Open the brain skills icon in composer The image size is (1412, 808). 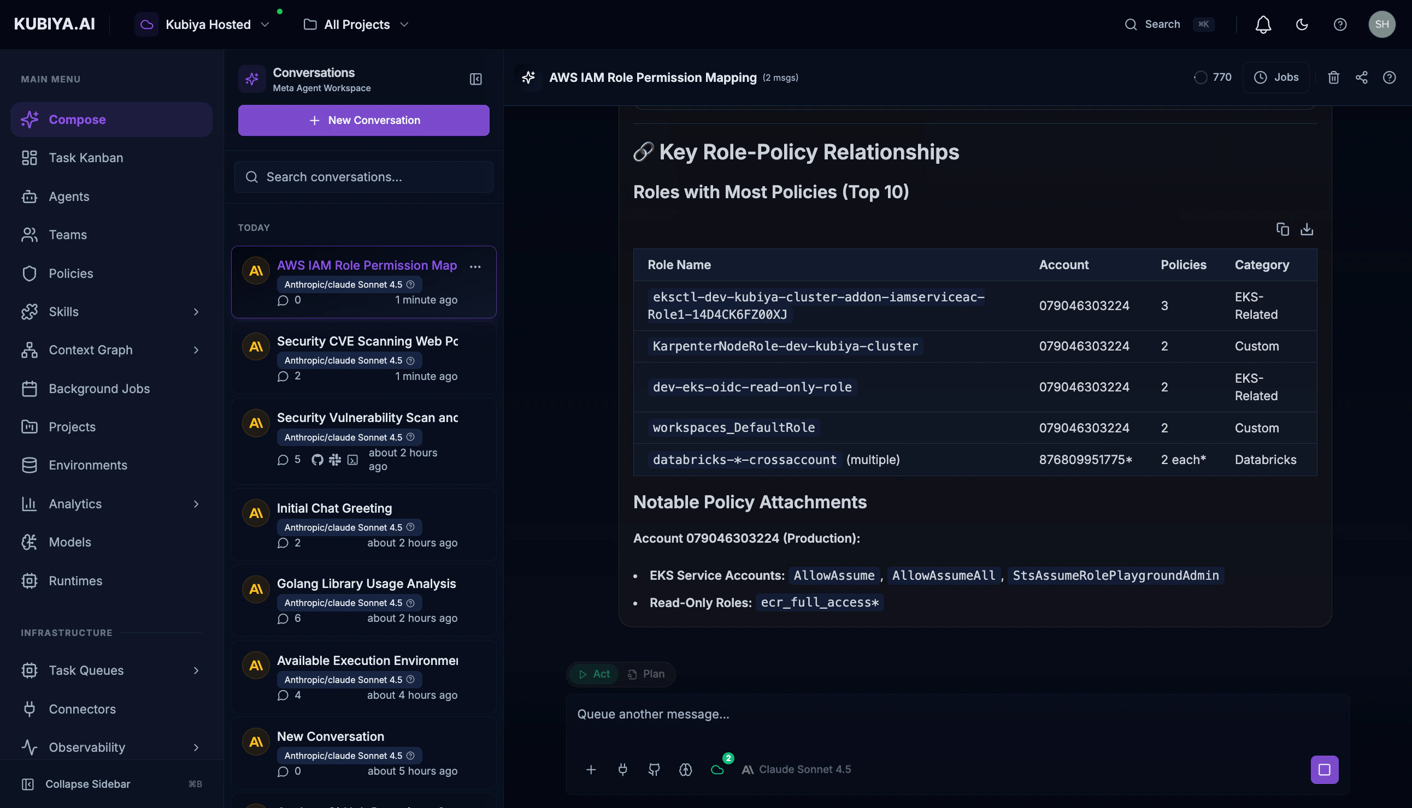click(x=685, y=769)
